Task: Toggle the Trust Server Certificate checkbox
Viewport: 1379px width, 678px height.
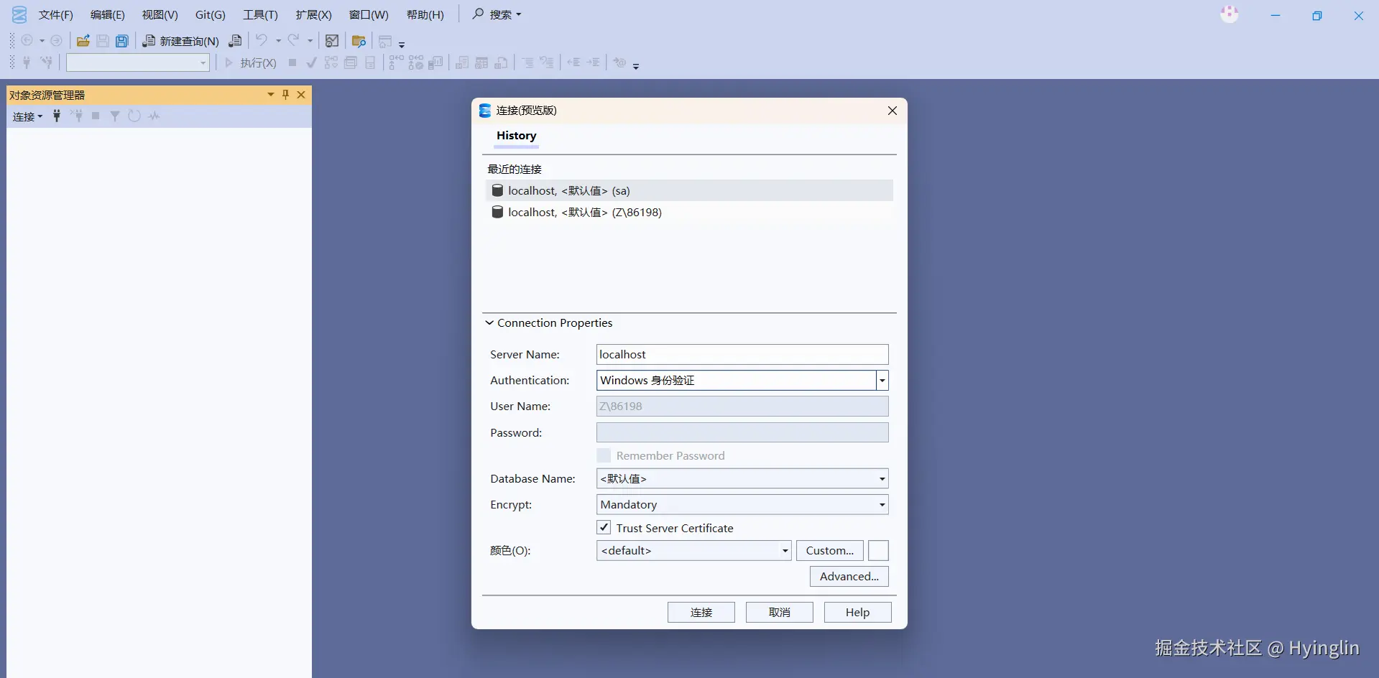Action: coord(604,527)
